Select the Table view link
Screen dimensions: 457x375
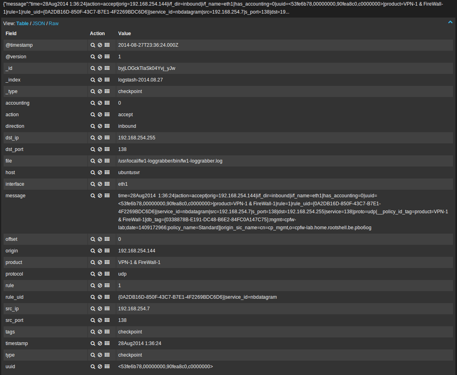[x=22, y=23]
